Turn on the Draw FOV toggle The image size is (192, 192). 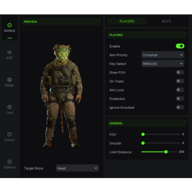[x=180, y=72]
